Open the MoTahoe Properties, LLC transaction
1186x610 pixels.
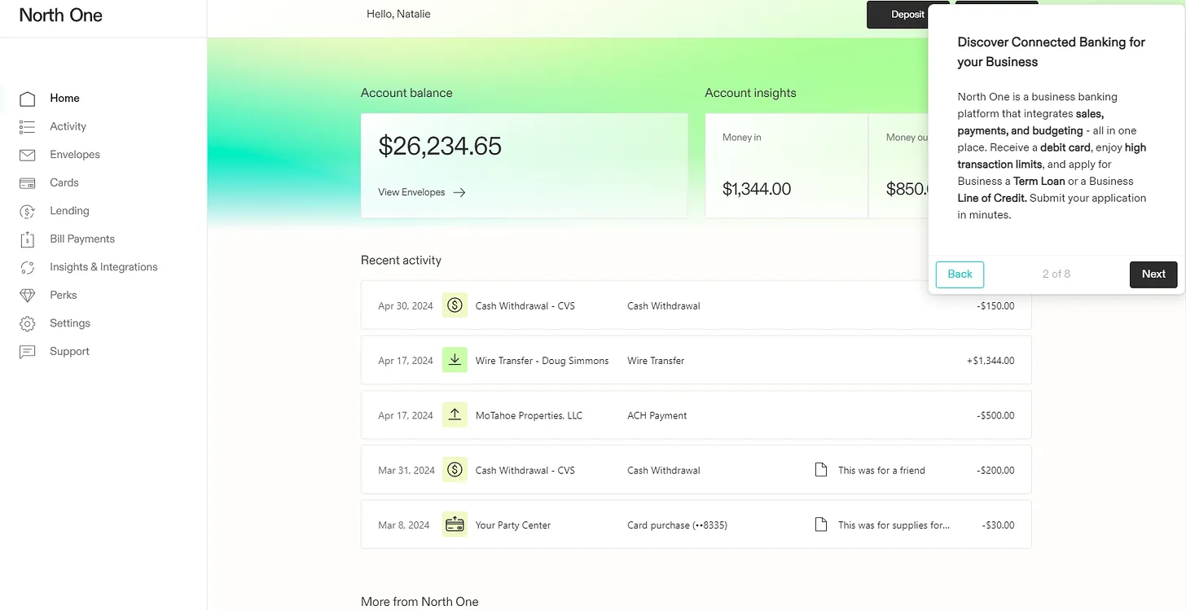tap(696, 415)
